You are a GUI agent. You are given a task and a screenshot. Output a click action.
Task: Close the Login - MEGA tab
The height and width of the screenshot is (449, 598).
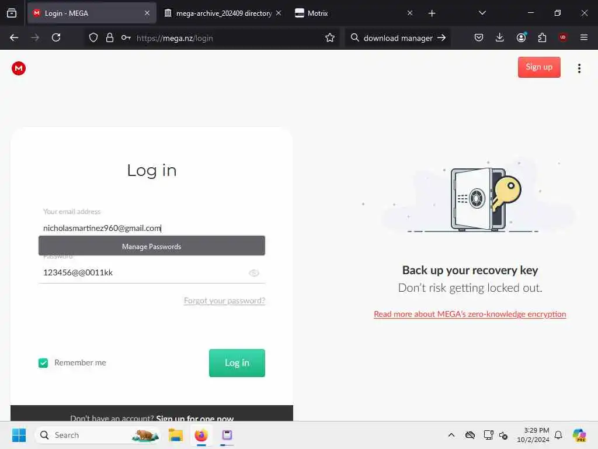click(x=147, y=13)
